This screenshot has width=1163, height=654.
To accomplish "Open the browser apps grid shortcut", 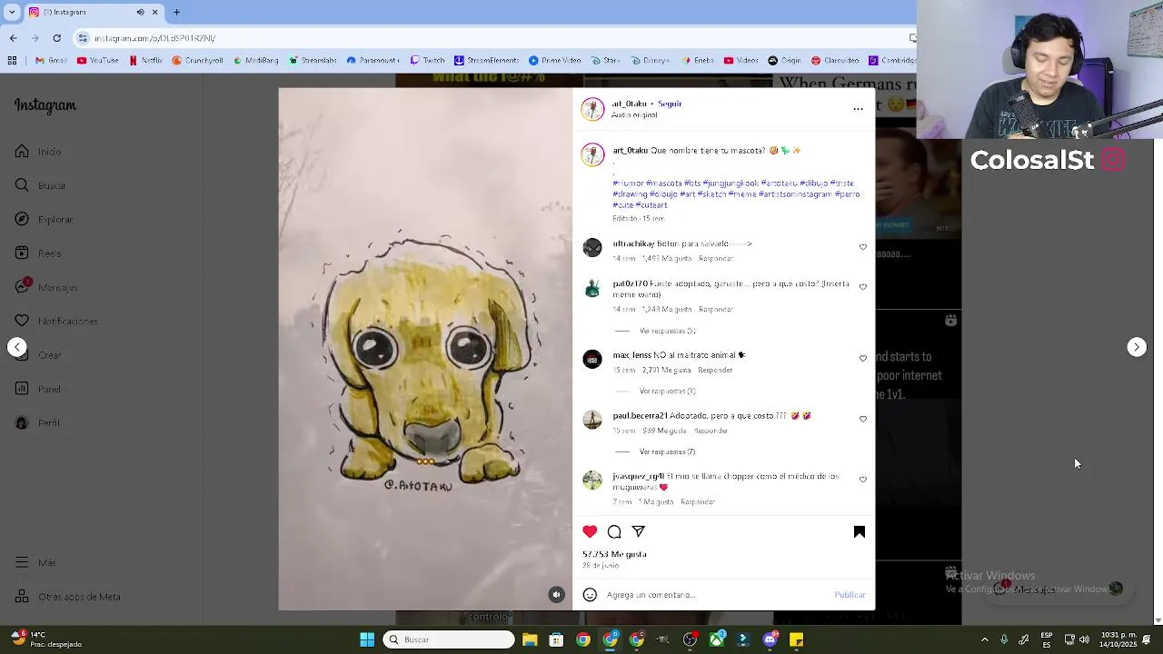I will [x=12, y=61].
